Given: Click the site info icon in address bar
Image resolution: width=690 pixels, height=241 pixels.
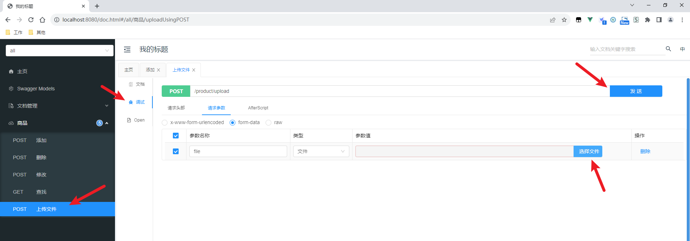Looking at the screenshot, I should point(57,20).
